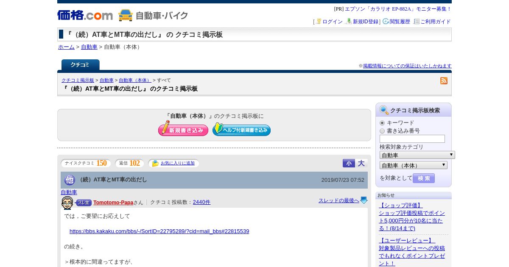This screenshot has height=267, width=509.
Task: Click the favorites folder star icon
Action: click(x=155, y=163)
